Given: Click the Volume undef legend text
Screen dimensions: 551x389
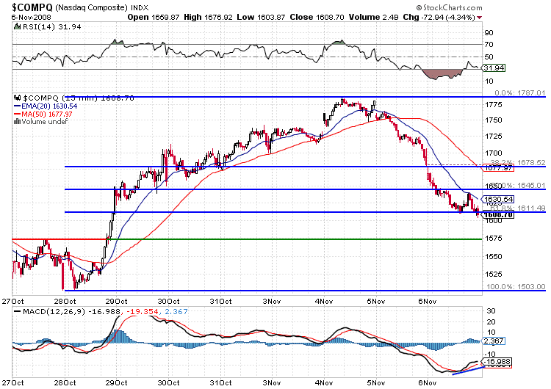Looking at the screenshot, I should point(44,122).
